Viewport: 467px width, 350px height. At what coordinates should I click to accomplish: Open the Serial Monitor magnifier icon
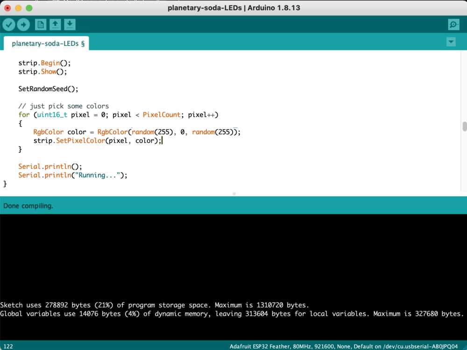453,24
